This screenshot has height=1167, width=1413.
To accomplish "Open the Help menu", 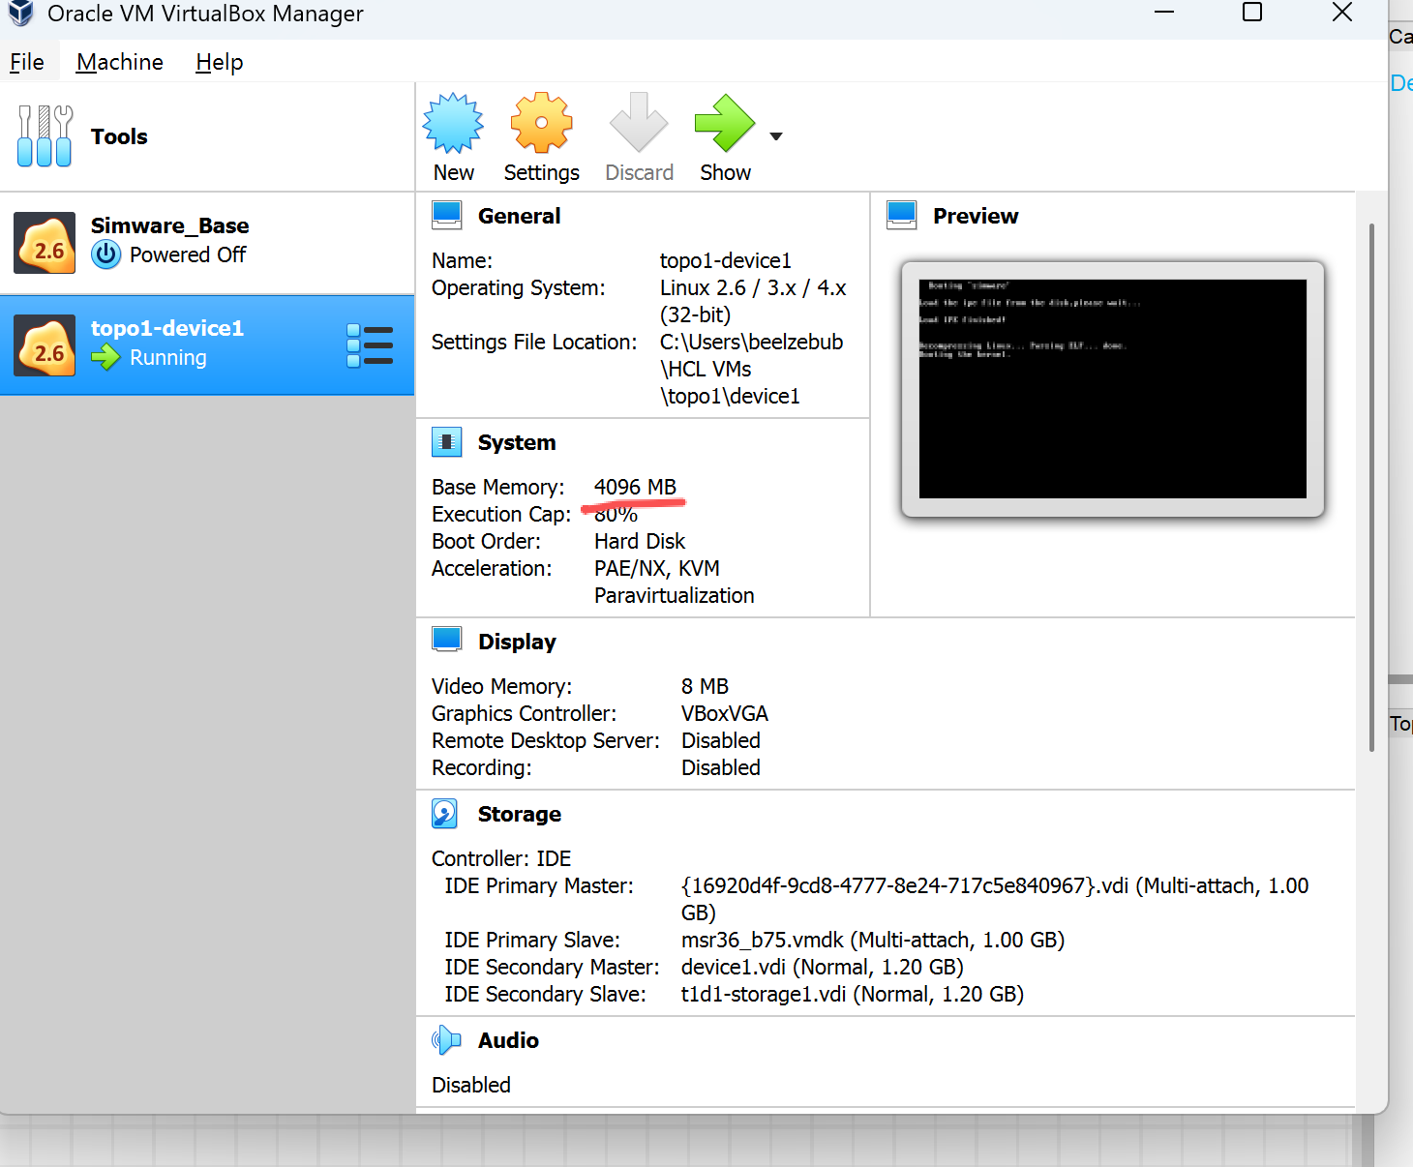I will tap(219, 62).
